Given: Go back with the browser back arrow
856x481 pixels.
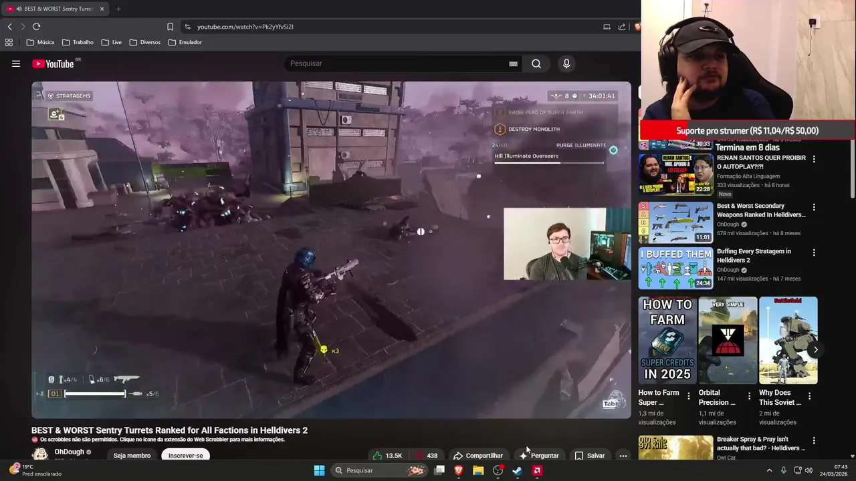Looking at the screenshot, I should point(9,27).
